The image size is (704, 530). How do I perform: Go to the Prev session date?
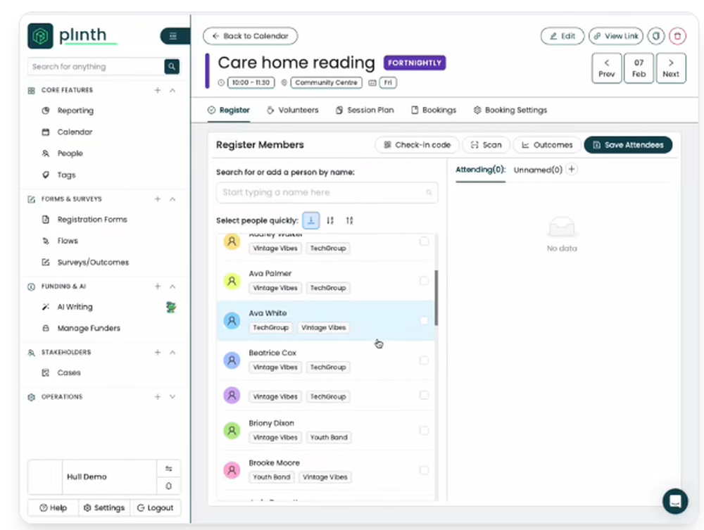(607, 68)
